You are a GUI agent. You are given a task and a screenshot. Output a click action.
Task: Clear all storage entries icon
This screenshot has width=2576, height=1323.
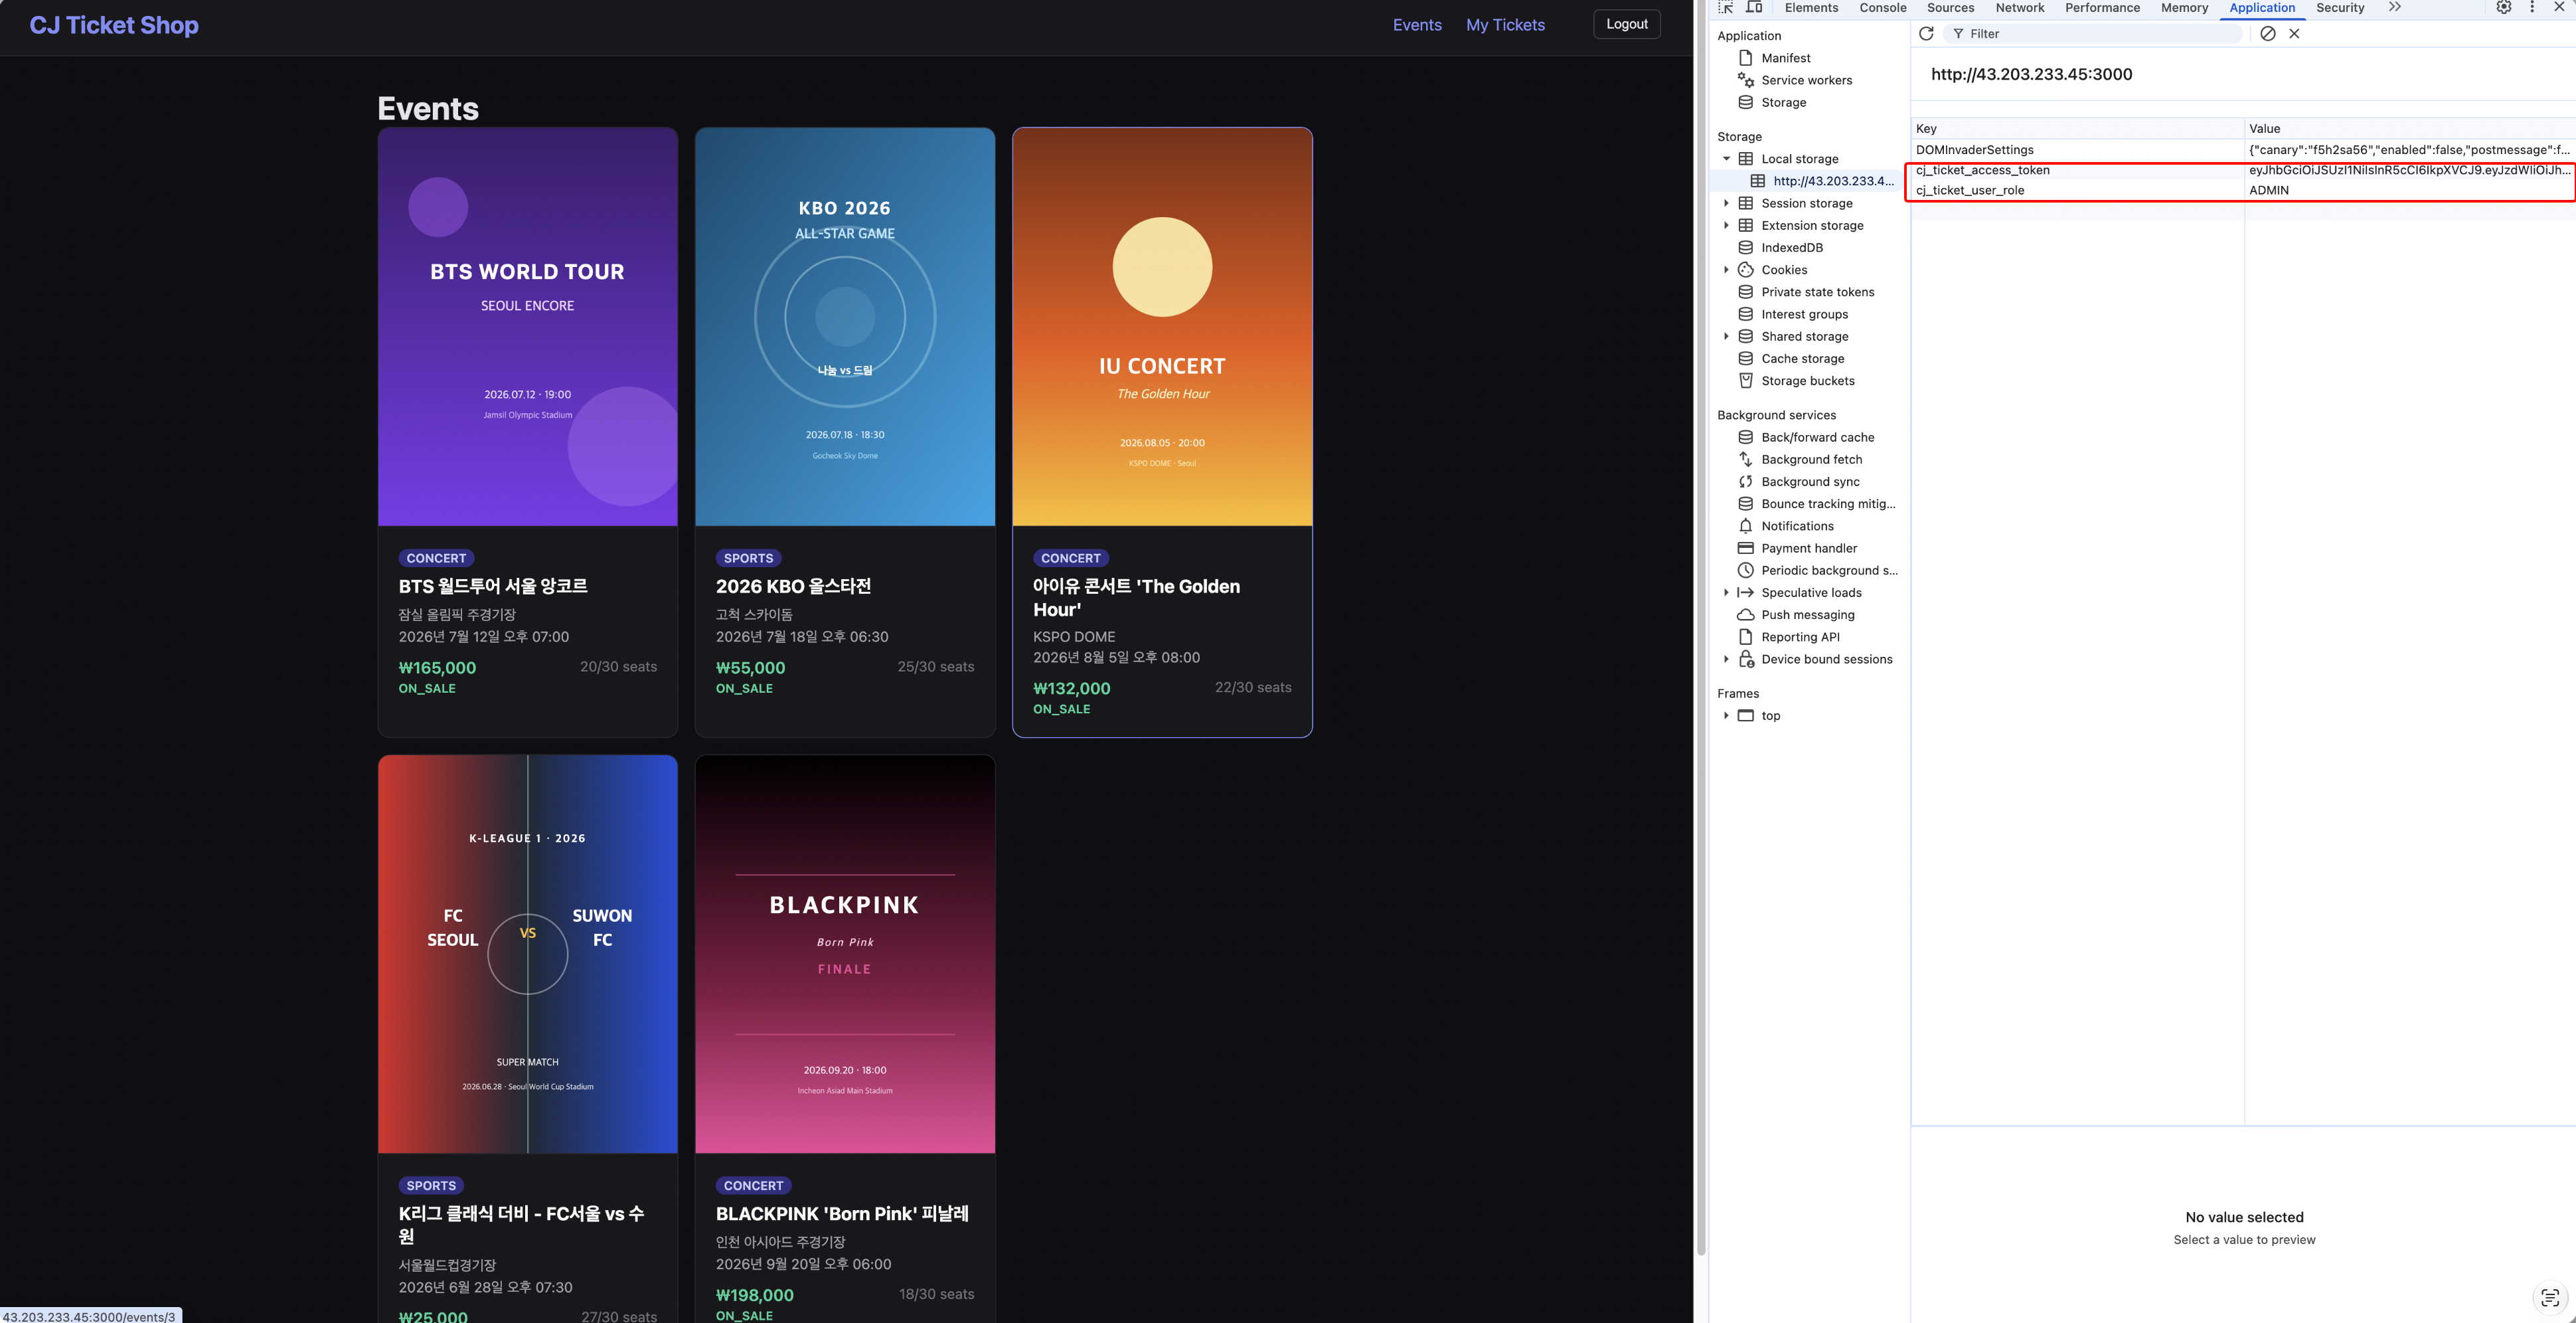2268,34
